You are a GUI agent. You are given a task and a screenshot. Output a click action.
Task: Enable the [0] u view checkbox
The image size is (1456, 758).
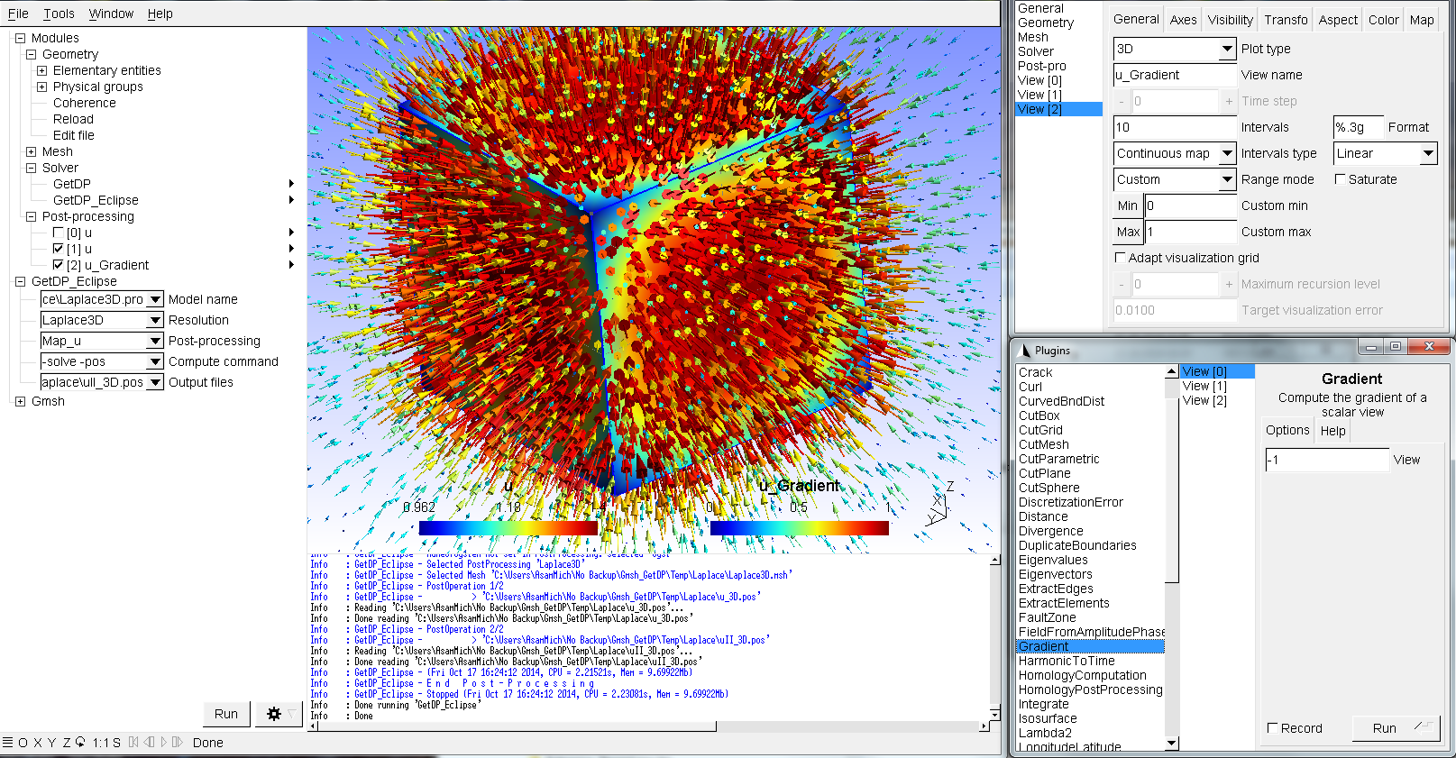click(x=59, y=233)
